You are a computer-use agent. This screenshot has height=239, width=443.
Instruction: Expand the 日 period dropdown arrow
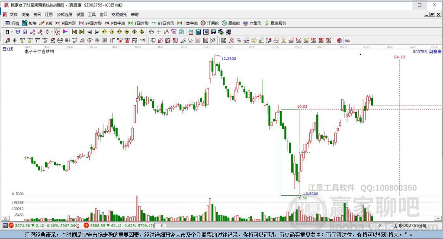click(12, 32)
